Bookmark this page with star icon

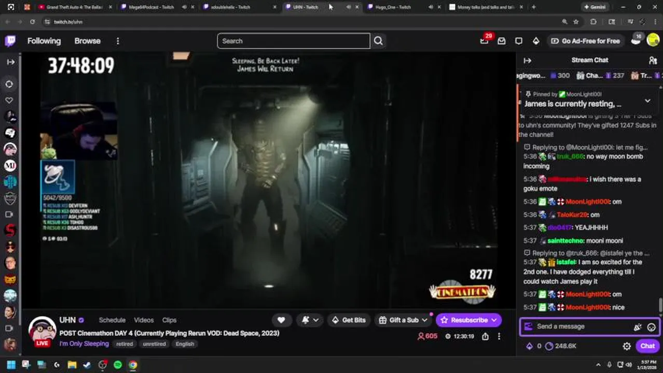(x=576, y=22)
